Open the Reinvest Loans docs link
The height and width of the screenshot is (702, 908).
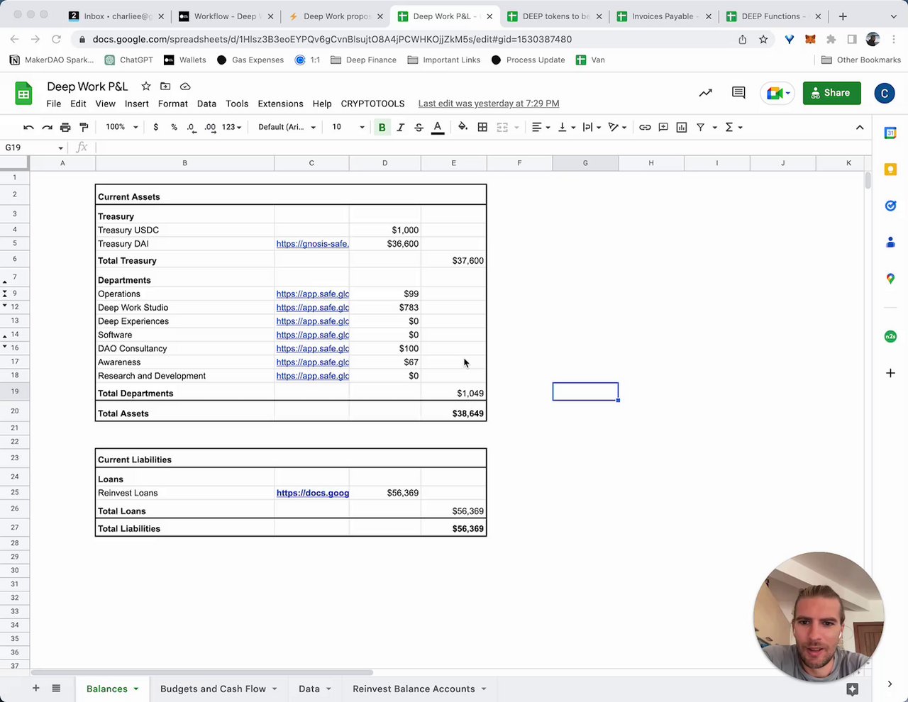pyautogui.click(x=312, y=493)
